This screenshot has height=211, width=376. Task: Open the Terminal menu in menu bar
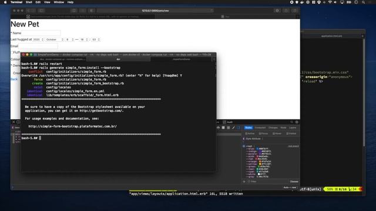coord(16,2)
